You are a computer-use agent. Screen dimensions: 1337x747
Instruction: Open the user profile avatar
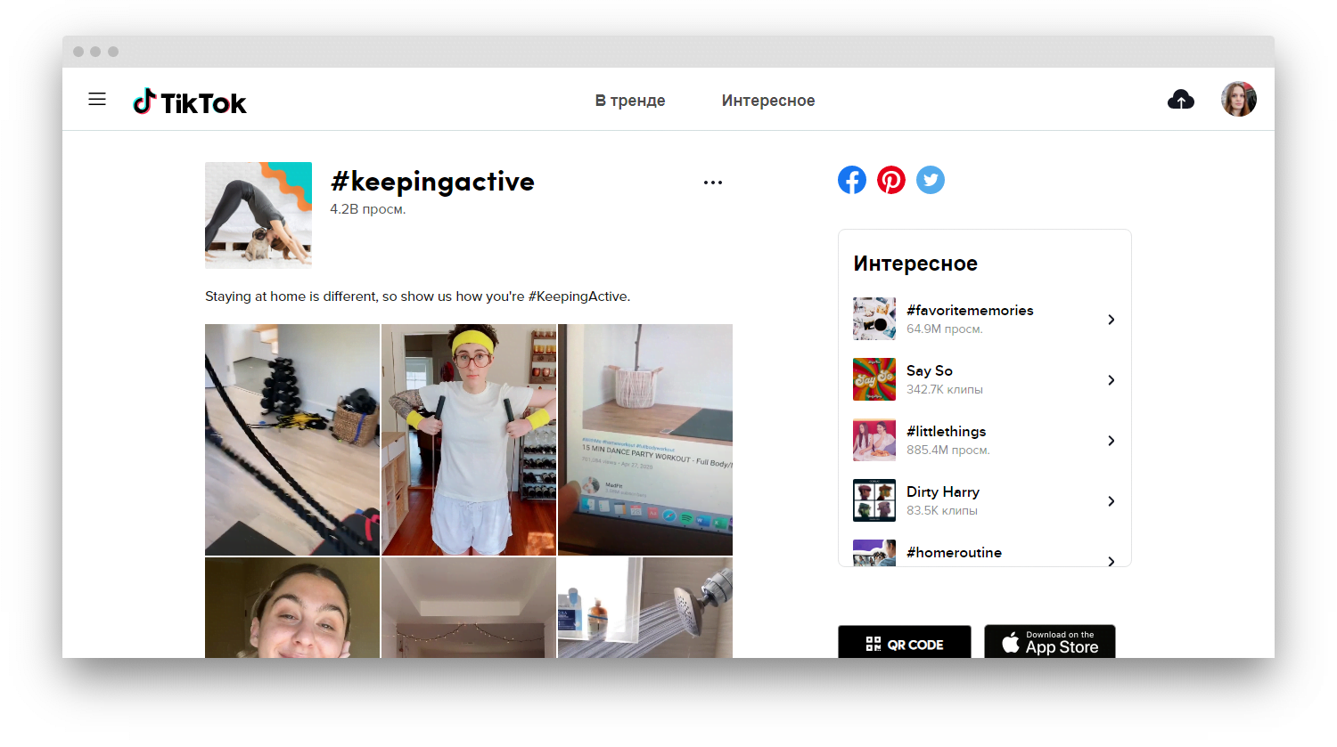pyautogui.click(x=1239, y=100)
